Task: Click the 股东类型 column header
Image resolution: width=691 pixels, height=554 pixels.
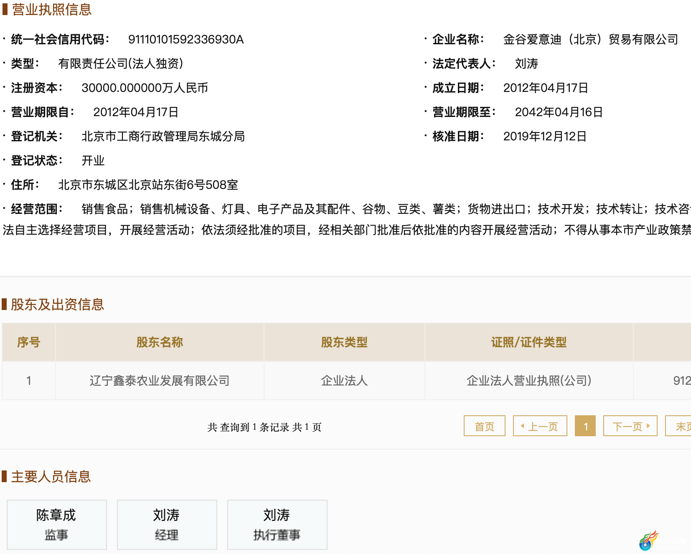Action: [x=344, y=342]
